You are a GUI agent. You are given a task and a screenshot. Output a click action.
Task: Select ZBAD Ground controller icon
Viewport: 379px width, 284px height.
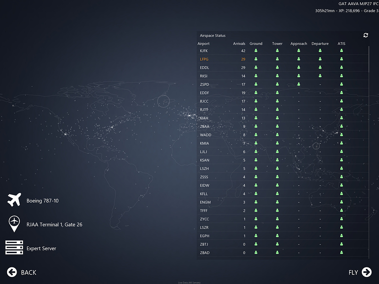(x=256, y=252)
